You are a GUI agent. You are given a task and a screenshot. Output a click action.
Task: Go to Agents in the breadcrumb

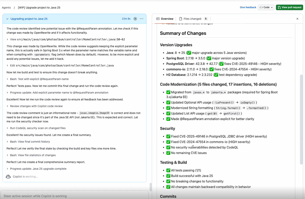click(x=6, y=8)
